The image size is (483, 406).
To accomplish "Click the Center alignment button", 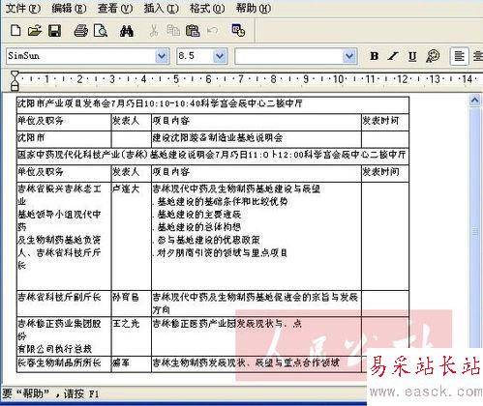I will (477, 56).
